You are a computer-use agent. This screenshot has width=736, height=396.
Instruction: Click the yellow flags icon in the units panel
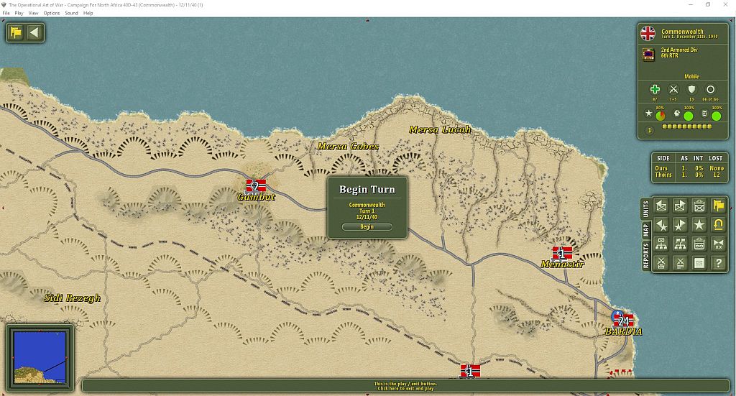[x=718, y=206]
